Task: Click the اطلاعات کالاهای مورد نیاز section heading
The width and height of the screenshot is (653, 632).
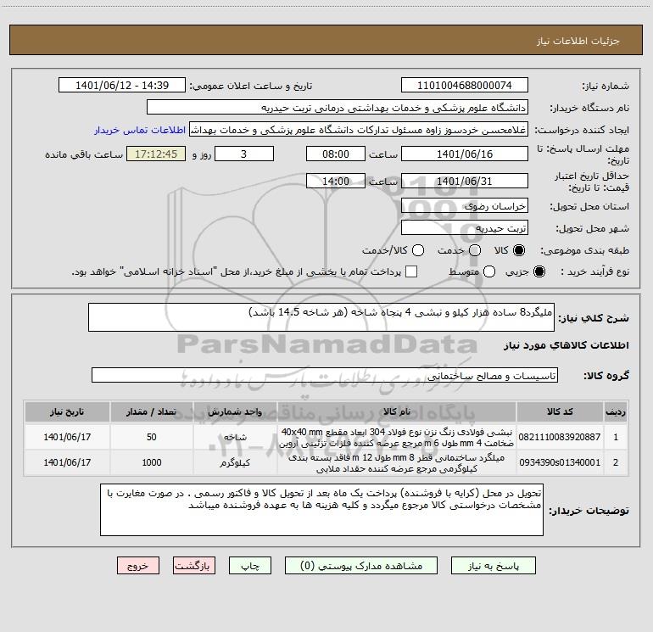Action: [x=566, y=345]
